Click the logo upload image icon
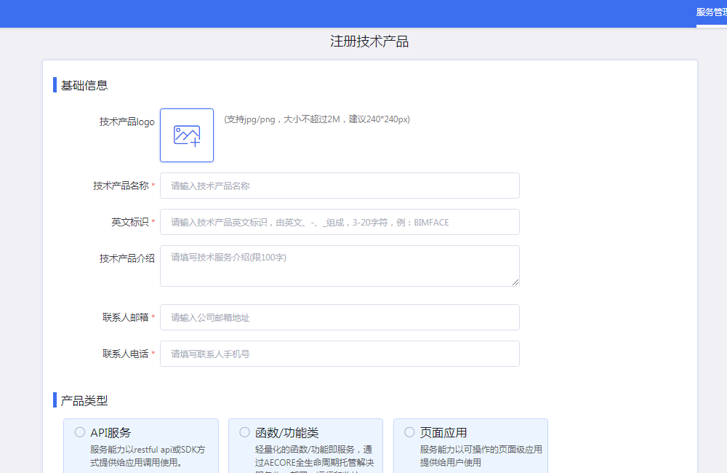 coord(187,135)
